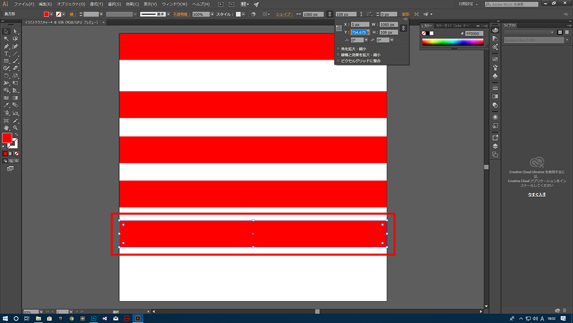Select the Rectangle tool
Viewport: 573px width, 323px height.
(6, 61)
